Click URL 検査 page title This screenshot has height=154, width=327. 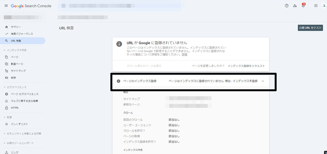click(x=66, y=28)
